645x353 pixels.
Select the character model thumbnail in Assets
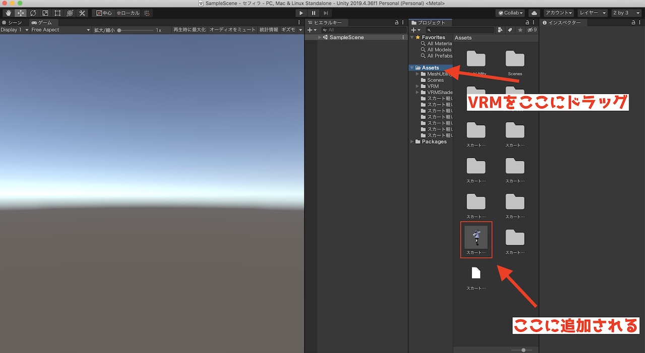pos(476,237)
